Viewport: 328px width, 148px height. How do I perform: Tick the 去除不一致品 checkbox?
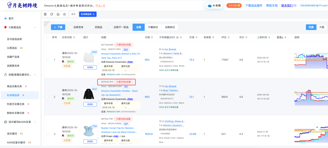pyautogui.click(x=111, y=27)
